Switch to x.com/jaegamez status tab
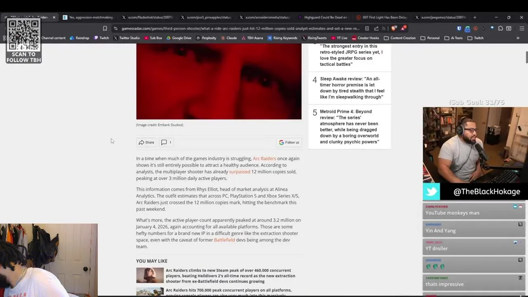 440,17
